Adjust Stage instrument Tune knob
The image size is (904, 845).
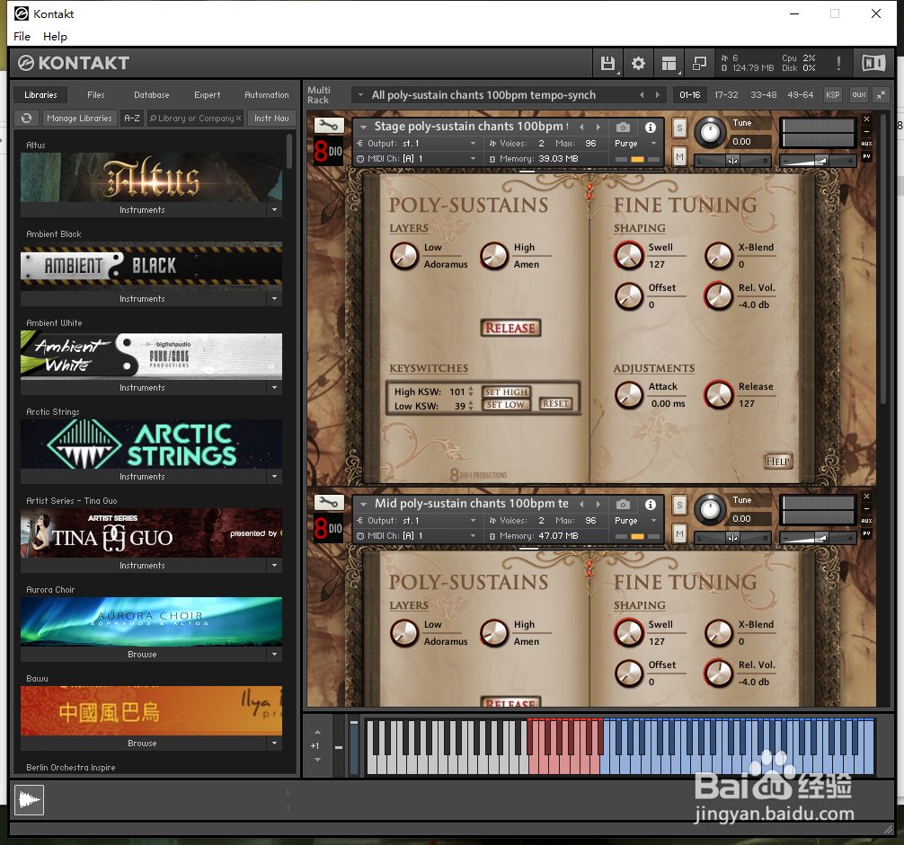pos(710,133)
